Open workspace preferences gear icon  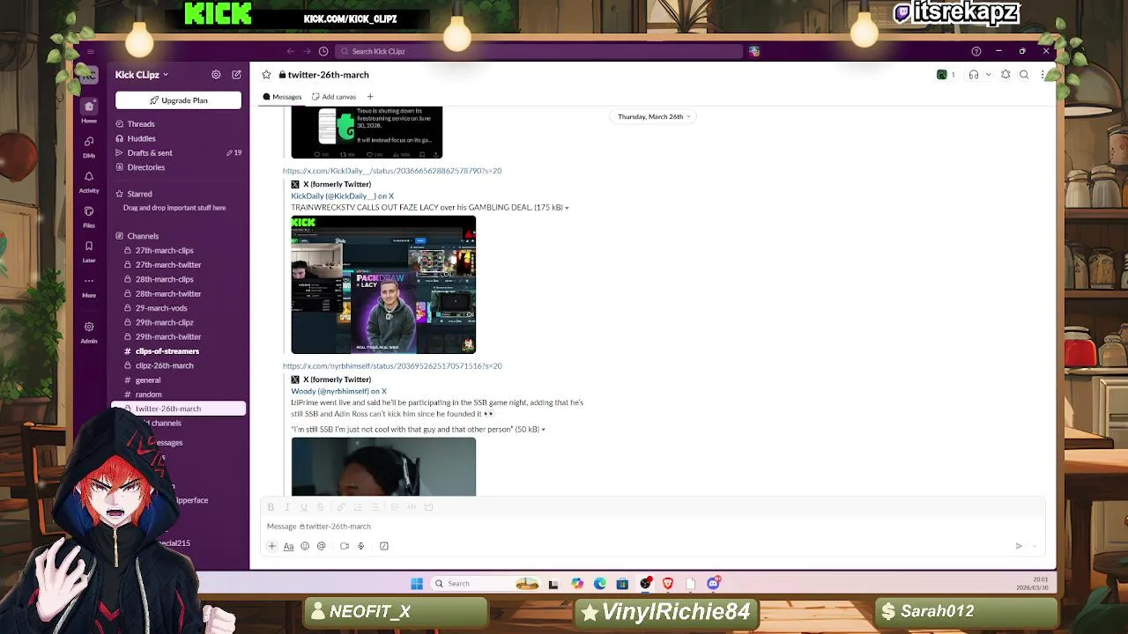point(216,75)
